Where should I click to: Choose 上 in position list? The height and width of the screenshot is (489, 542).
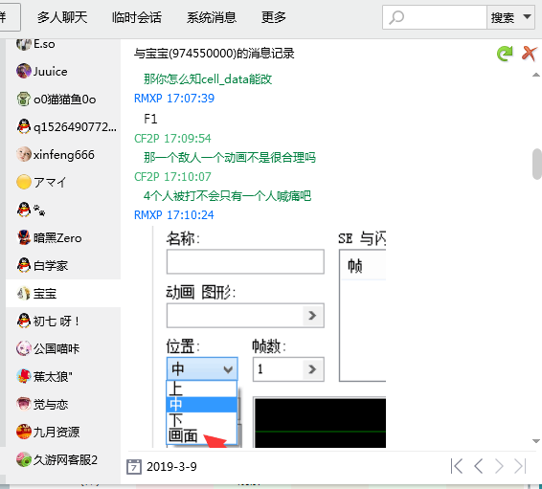click(201, 389)
